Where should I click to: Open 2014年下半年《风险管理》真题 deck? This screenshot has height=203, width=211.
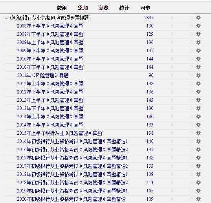click(50, 125)
